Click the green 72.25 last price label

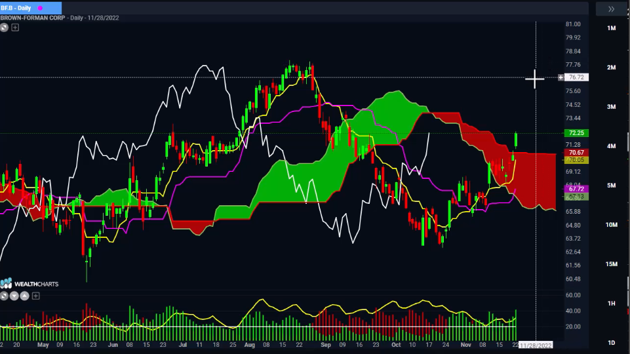pyautogui.click(x=576, y=133)
